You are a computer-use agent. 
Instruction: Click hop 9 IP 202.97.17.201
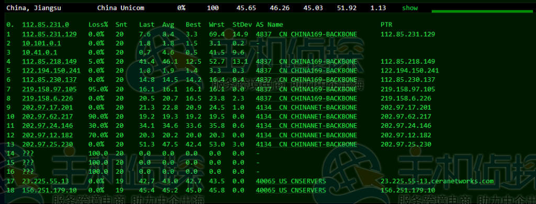(x=48, y=107)
